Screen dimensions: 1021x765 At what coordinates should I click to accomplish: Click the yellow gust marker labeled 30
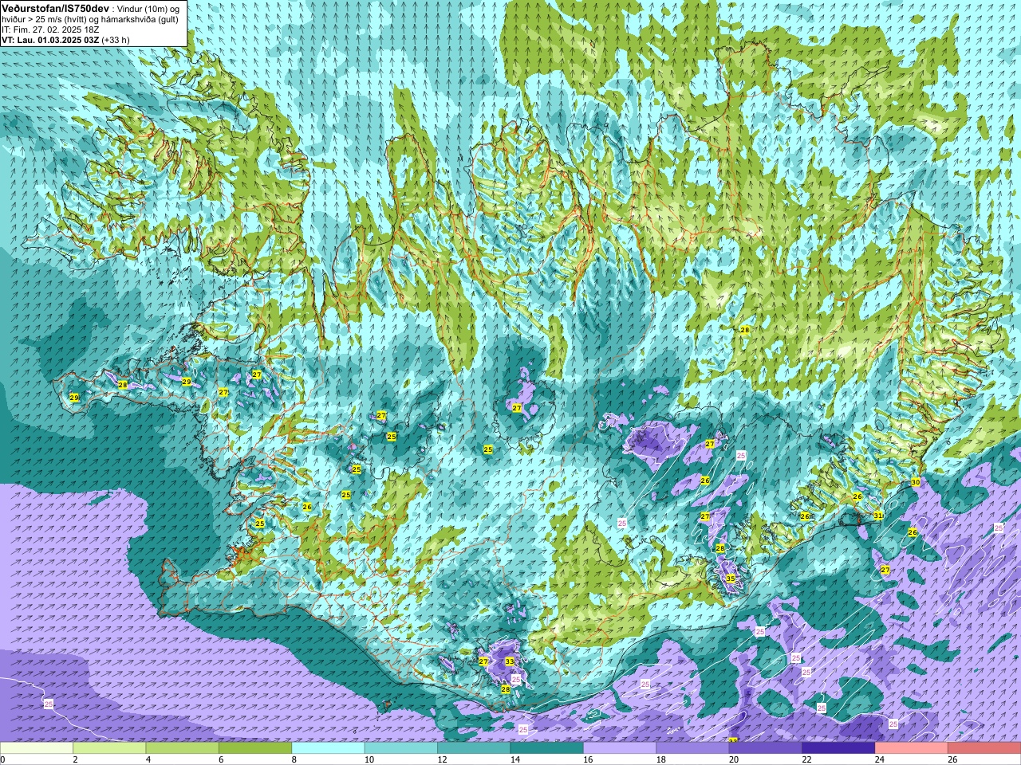click(x=916, y=482)
